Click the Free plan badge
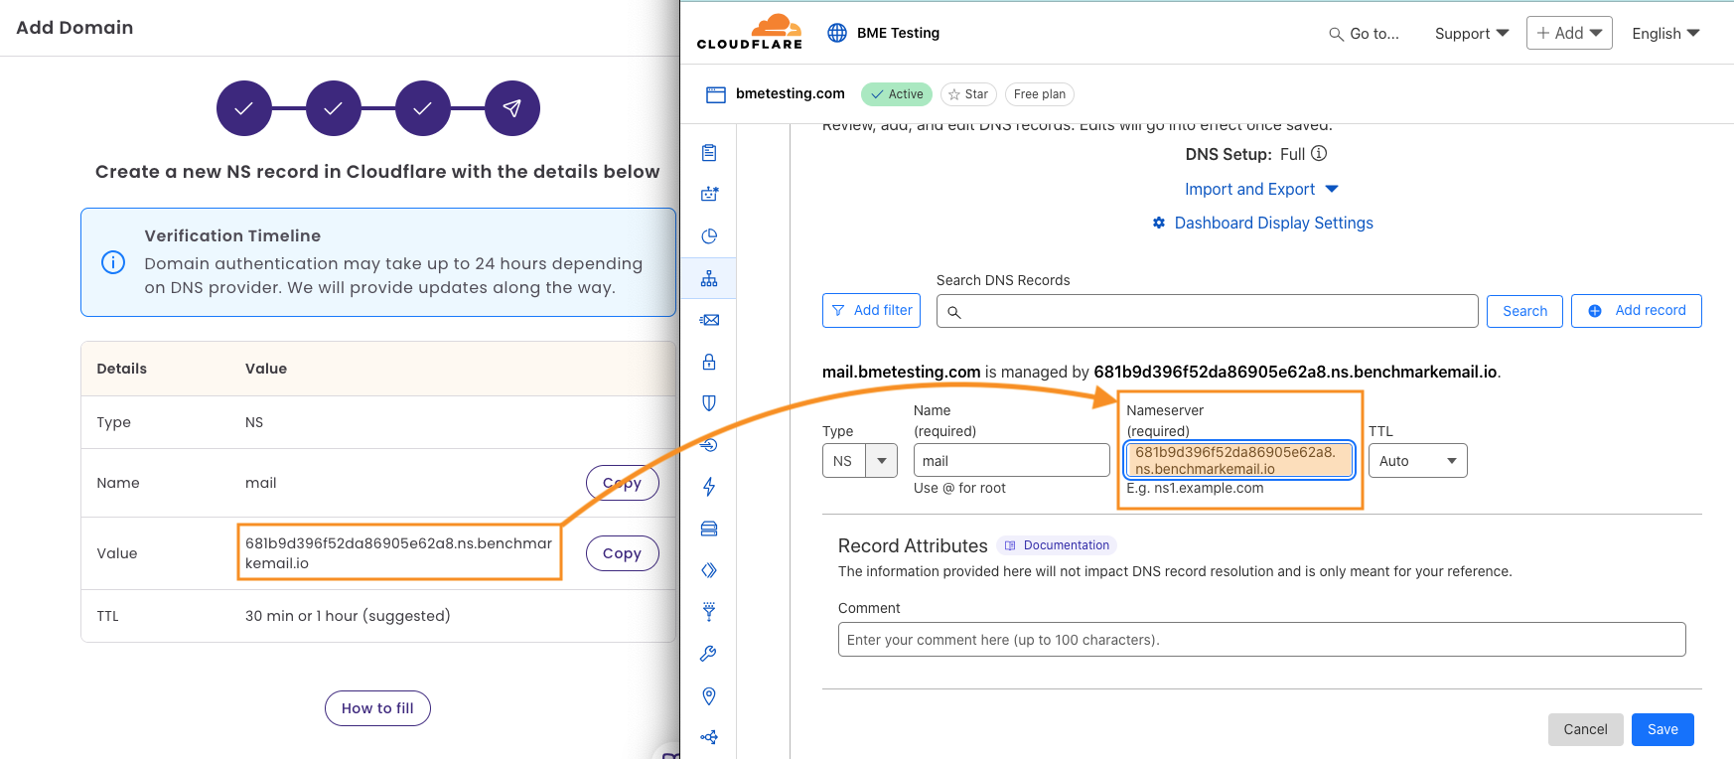The height and width of the screenshot is (759, 1734). point(1039,94)
